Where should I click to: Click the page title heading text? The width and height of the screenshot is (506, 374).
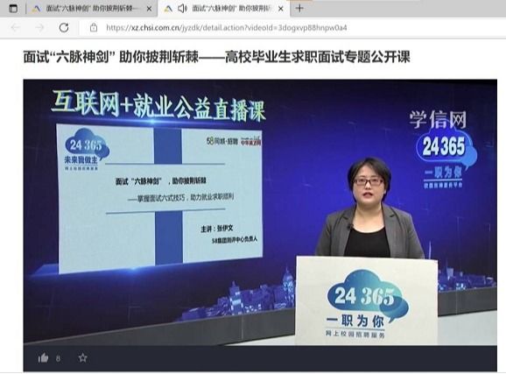(216, 57)
